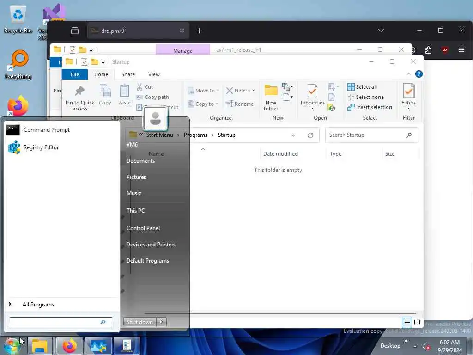Open File Explorer from the taskbar
This screenshot has width=473, height=355.
click(x=40, y=346)
